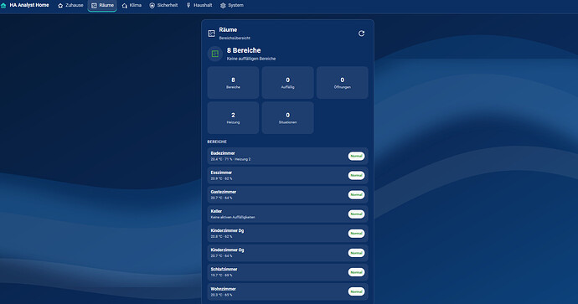Click the 8 Bereiche stat tile
This screenshot has width=578, height=304.
pyautogui.click(x=233, y=83)
